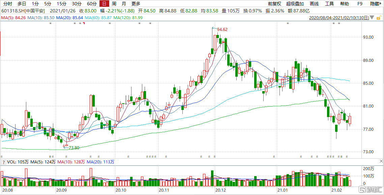Select the 1分 one-minute period
This screenshot has width=384, height=195.
[x=35, y=4]
